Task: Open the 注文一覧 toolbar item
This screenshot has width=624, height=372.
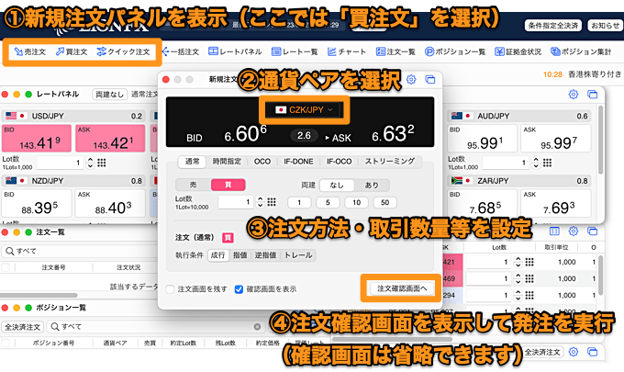Action: [396, 51]
